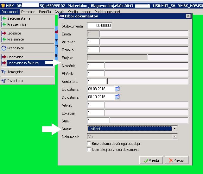Confirm with the V redu button
Viewport: 203px width, 174px height.
[x=151, y=160]
